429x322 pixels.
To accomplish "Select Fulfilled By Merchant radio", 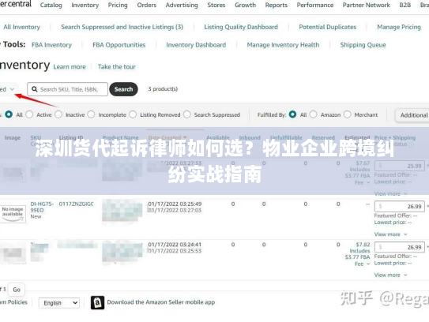I will point(347,114).
